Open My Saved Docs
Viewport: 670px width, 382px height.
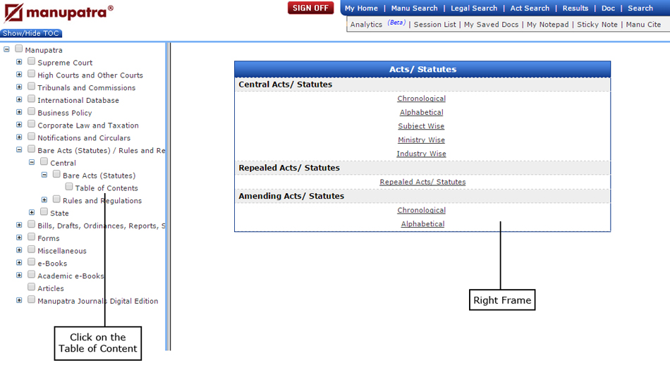point(491,25)
